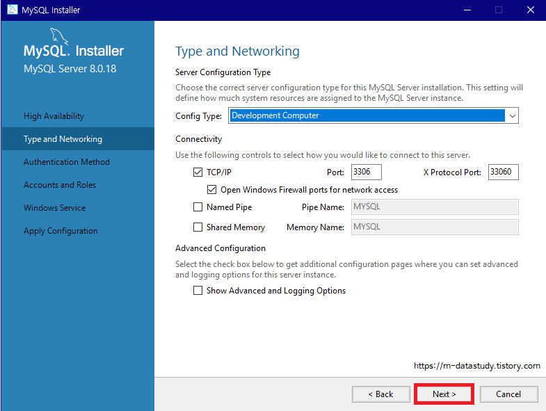Click the Advanced Configuration section label
This screenshot has width=546, height=411.
pos(220,248)
